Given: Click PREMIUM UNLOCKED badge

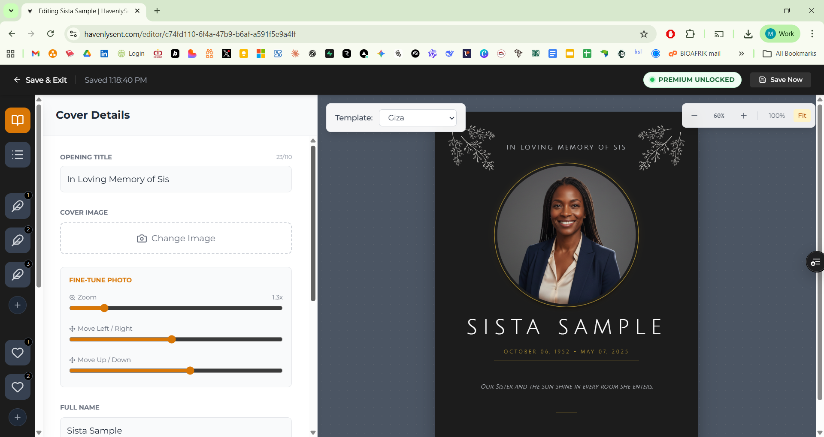Looking at the screenshot, I should 692,80.
